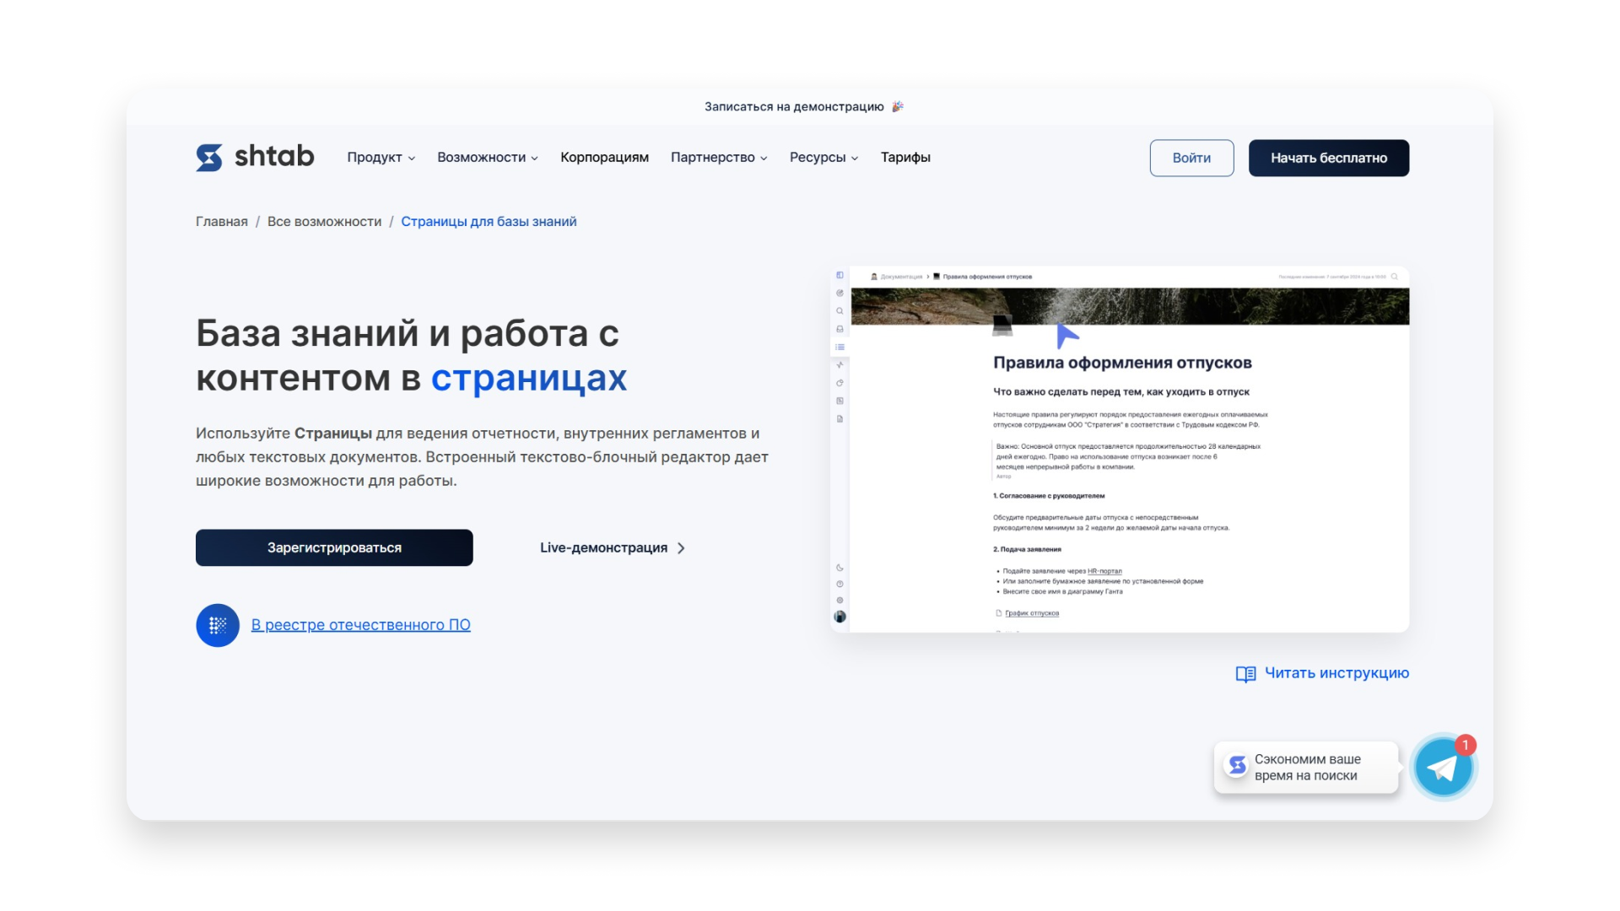Click the user avatar at the sidebar bottom

tap(840, 617)
